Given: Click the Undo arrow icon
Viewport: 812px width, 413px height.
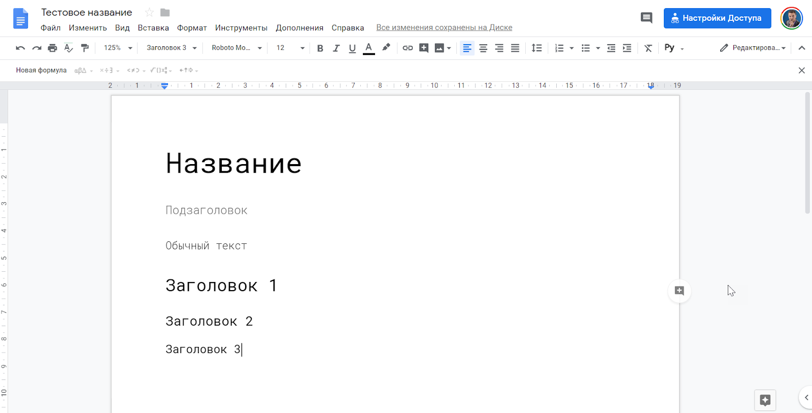Looking at the screenshot, I should pyautogui.click(x=20, y=48).
